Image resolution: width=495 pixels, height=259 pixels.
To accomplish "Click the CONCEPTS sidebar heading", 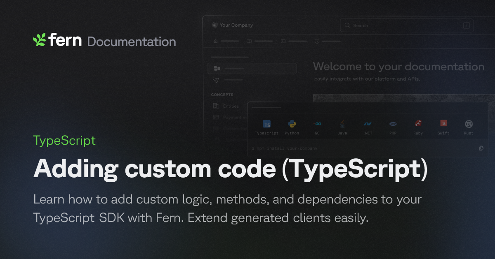I will [x=222, y=95].
